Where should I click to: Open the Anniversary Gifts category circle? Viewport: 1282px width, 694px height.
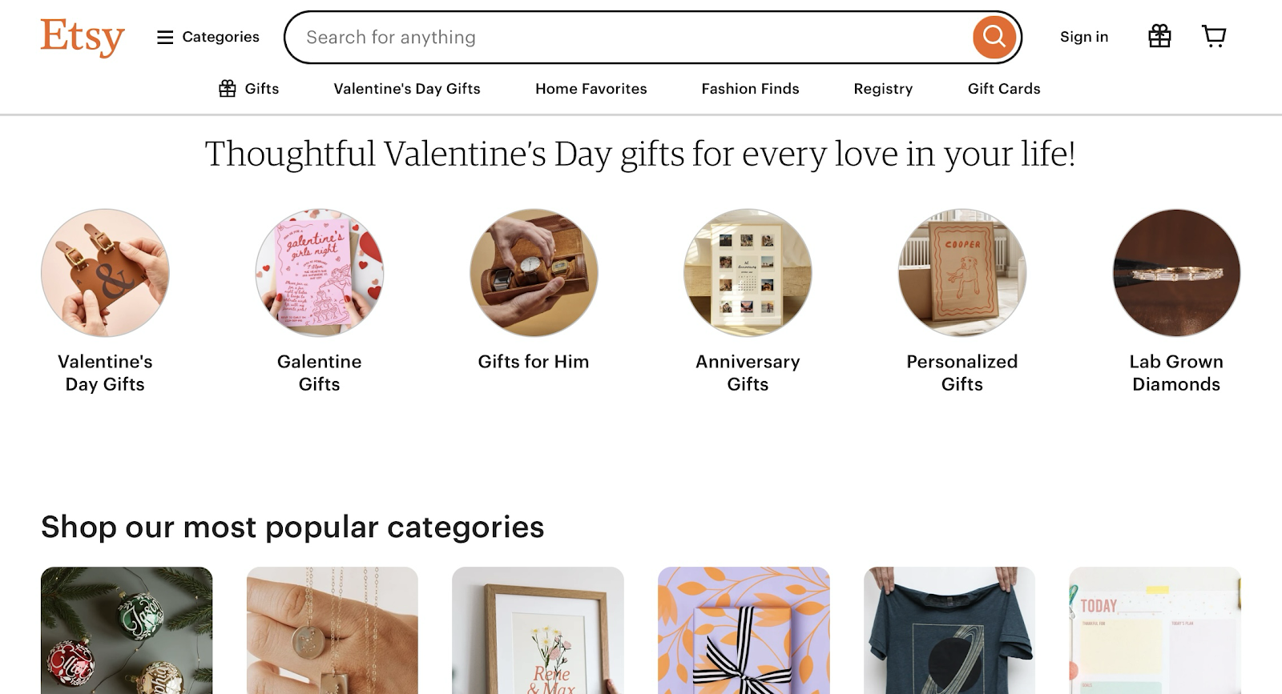[747, 272]
